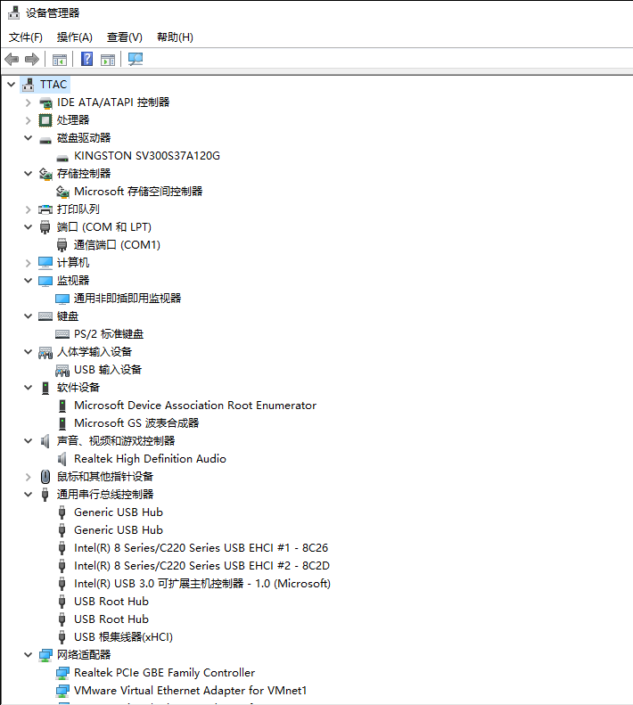This screenshot has width=633, height=705.
Task: Click the icon beside Microsoft 存储空间控制器
Action: point(62,192)
